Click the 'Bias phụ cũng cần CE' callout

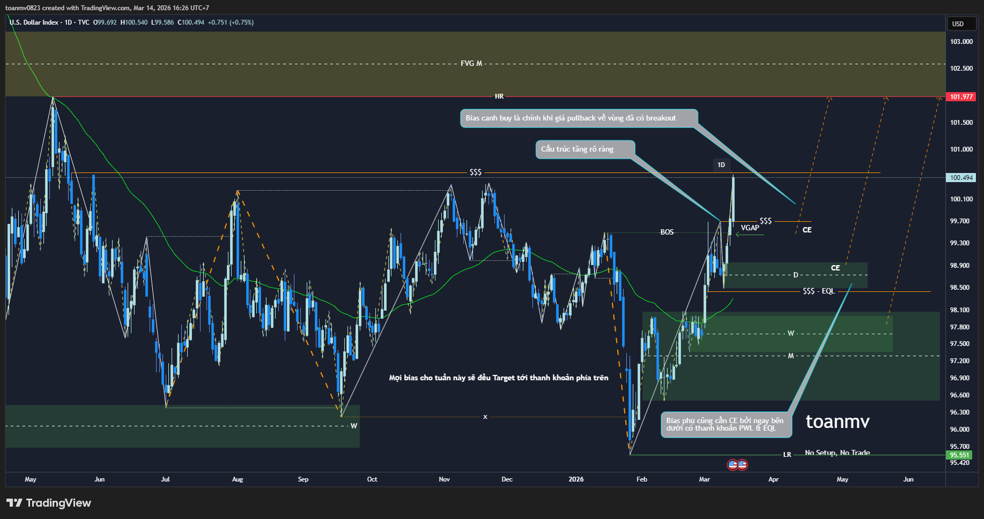pyautogui.click(x=726, y=424)
